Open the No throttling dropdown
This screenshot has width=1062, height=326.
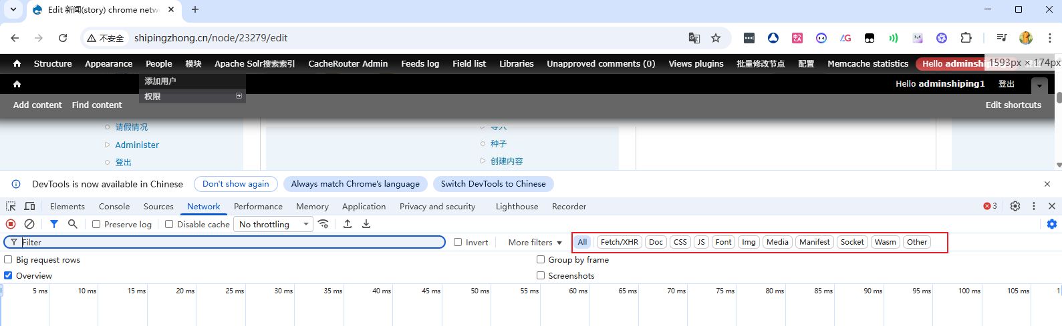pyautogui.click(x=274, y=225)
